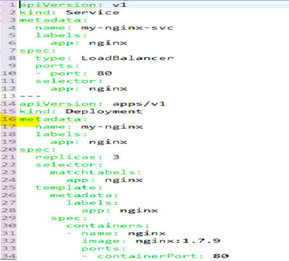Select the 'Deployment' kind value
Viewport: 289px width, 261px height.
point(104,112)
